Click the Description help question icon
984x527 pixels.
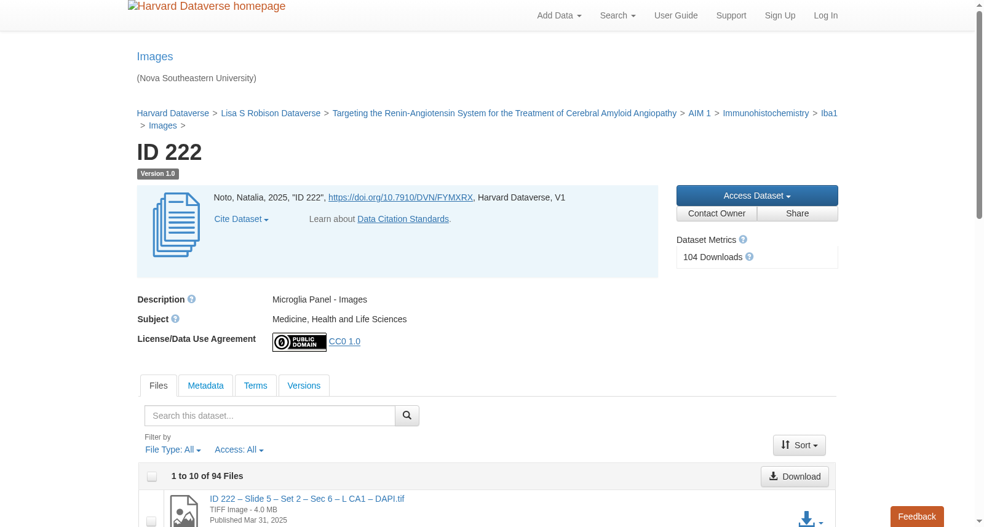(192, 299)
